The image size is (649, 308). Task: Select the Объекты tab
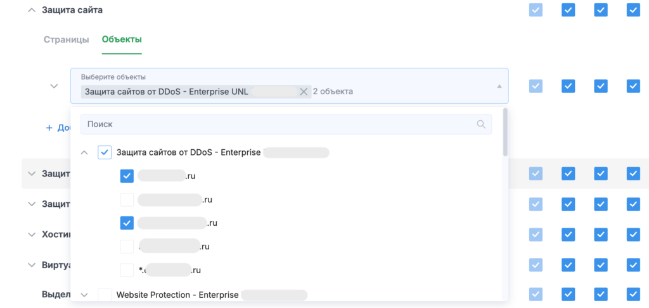122,40
